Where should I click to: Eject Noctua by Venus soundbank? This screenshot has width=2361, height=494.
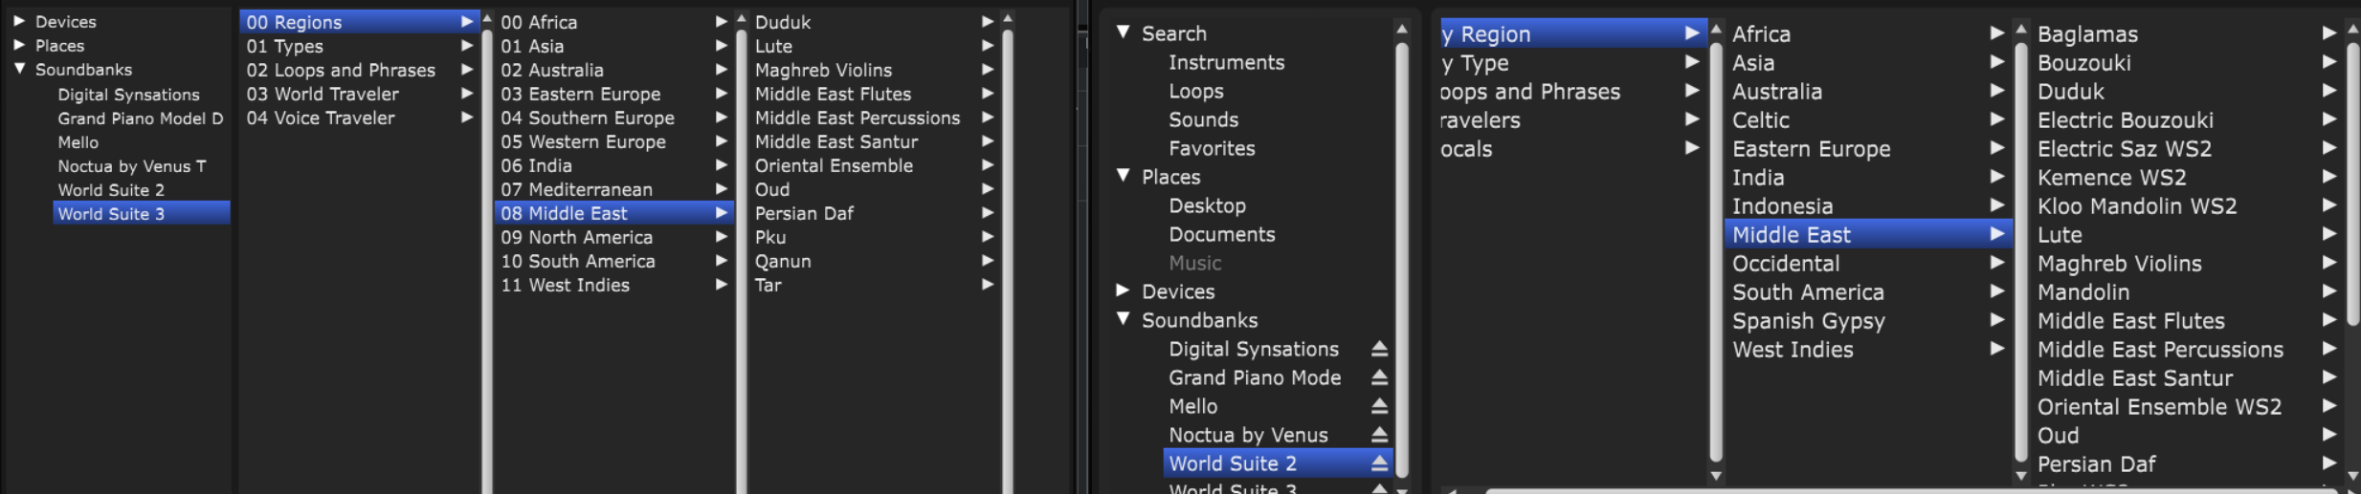[1379, 436]
